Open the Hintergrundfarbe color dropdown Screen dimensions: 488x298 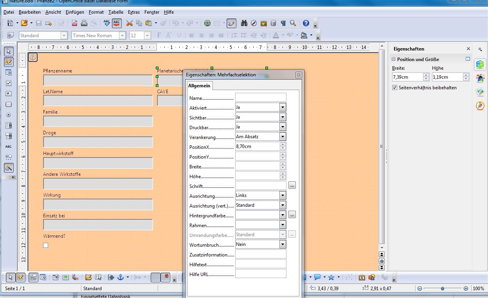tap(283, 215)
